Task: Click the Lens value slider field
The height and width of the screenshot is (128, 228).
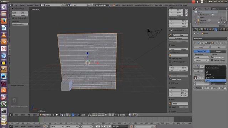Action: [x=178, y=49]
